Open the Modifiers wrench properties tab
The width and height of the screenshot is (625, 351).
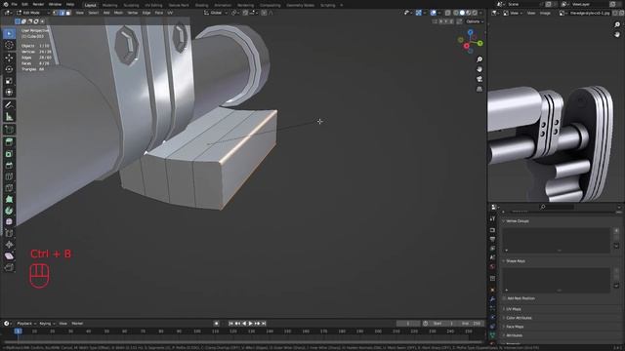click(492, 299)
